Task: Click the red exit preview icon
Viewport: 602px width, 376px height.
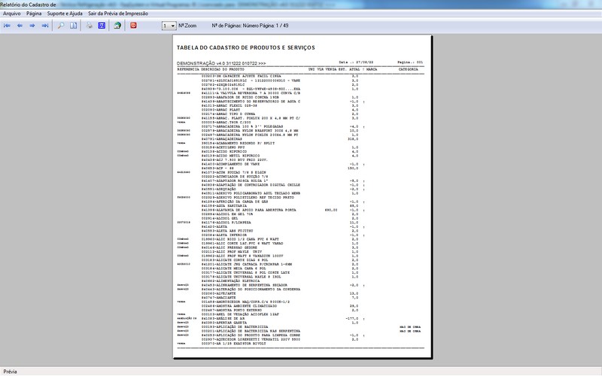Action: click(133, 26)
